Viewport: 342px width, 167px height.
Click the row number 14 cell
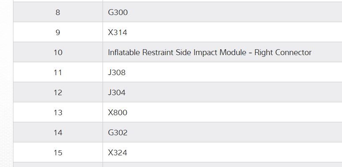pyautogui.click(x=58, y=133)
